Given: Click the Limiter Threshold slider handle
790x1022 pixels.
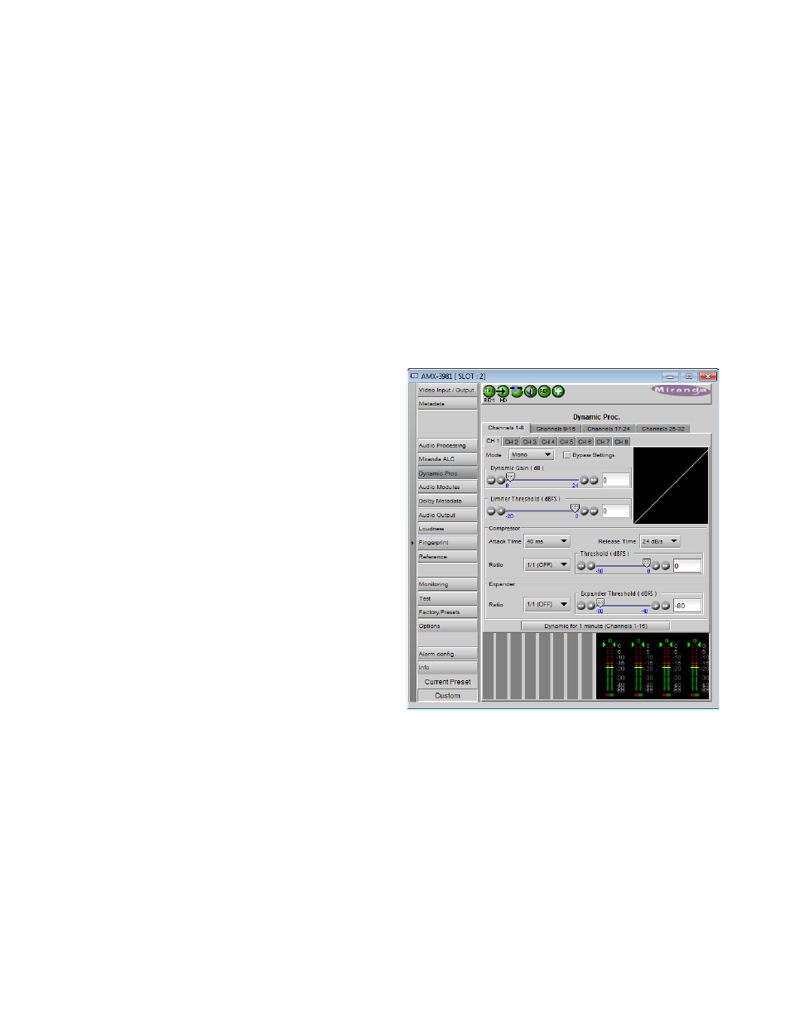Looking at the screenshot, I should click(575, 508).
